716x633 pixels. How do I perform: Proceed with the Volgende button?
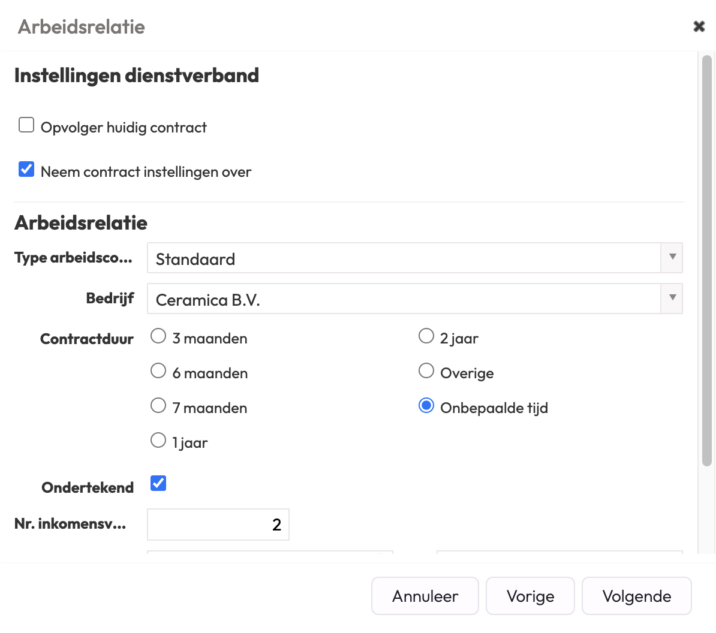coord(636,596)
